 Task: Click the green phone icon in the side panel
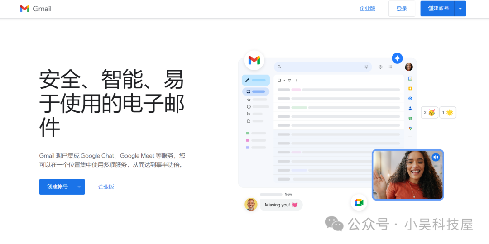click(410, 119)
